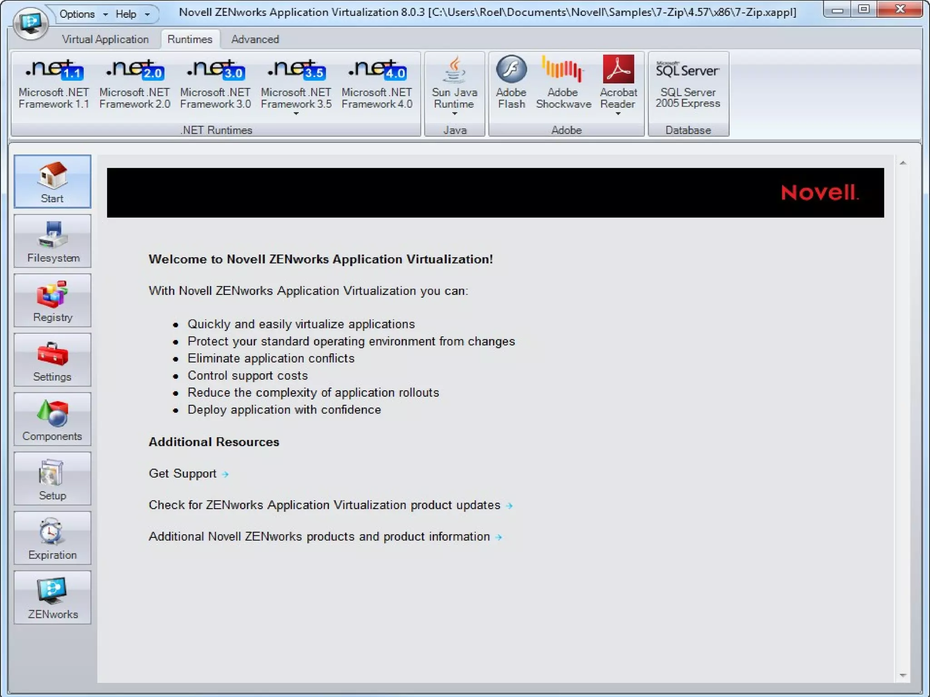Switch to the Virtual Application tab
Viewport: 930px width, 697px height.
pyautogui.click(x=105, y=39)
